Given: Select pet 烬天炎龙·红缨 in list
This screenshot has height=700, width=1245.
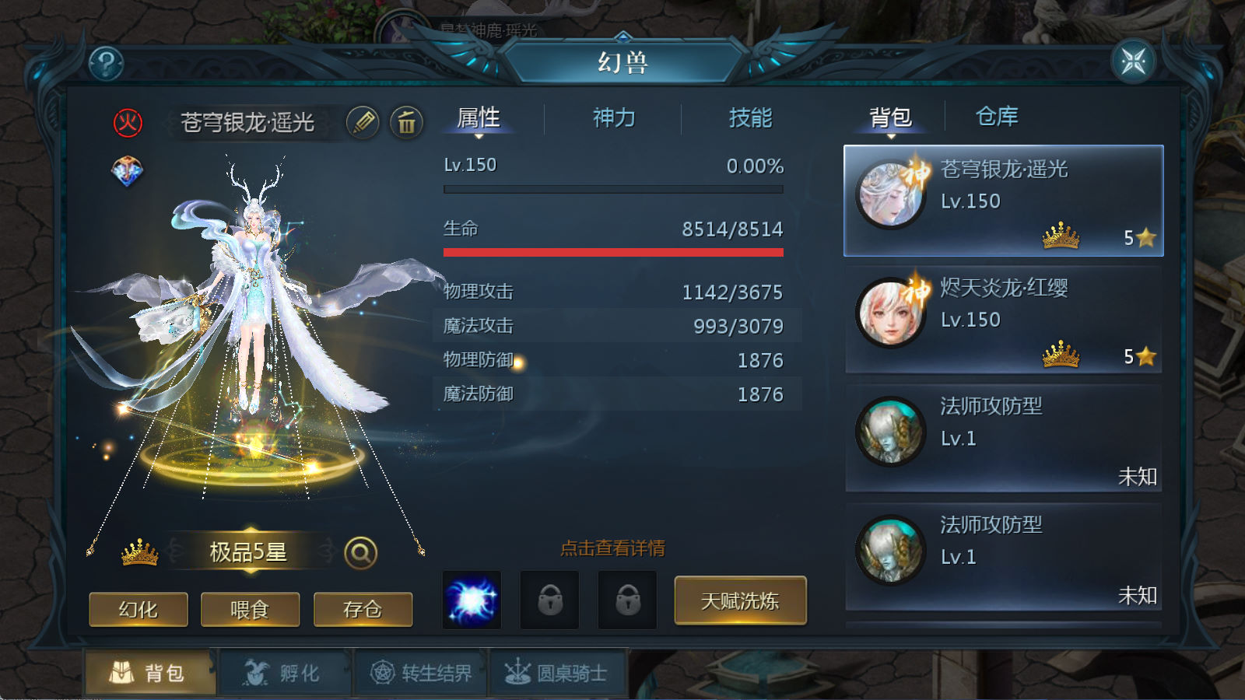Looking at the screenshot, I should [x=1004, y=320].
